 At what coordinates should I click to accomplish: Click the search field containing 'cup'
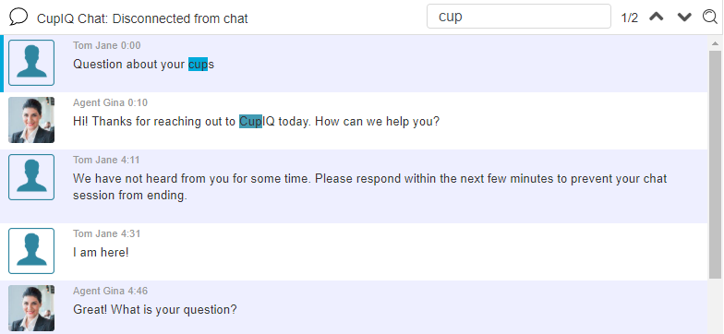[x=519, y=17]
